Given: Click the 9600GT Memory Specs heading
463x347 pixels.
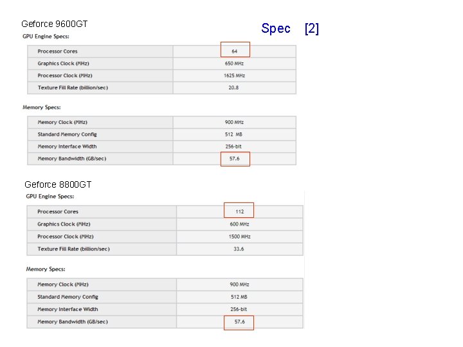Looking at the screenshot, I should [x=42, y=107].
